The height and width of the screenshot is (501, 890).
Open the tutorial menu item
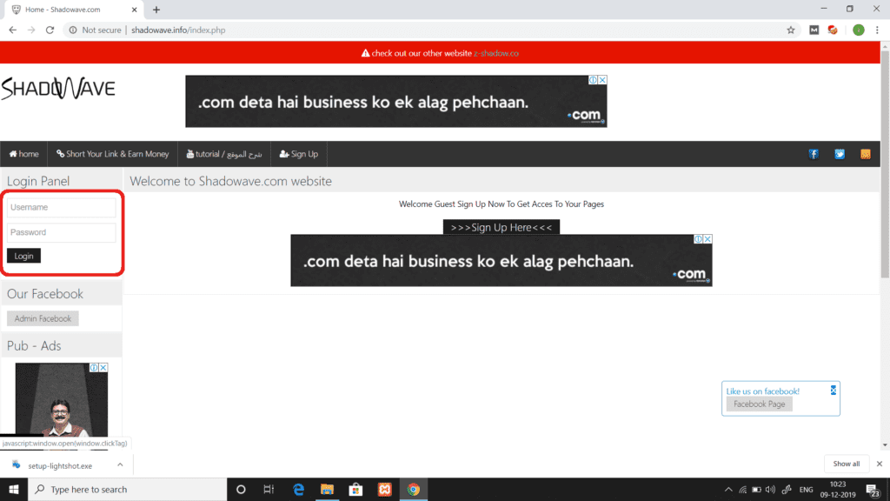(x=224, y=154)
